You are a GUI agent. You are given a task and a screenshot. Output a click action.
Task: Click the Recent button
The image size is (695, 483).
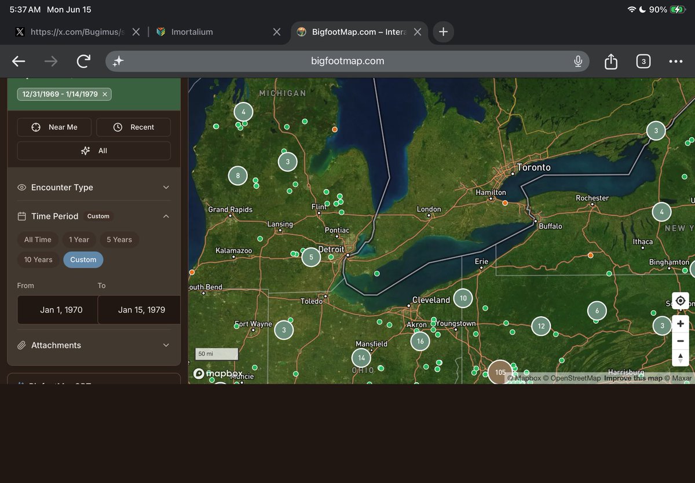134,127
